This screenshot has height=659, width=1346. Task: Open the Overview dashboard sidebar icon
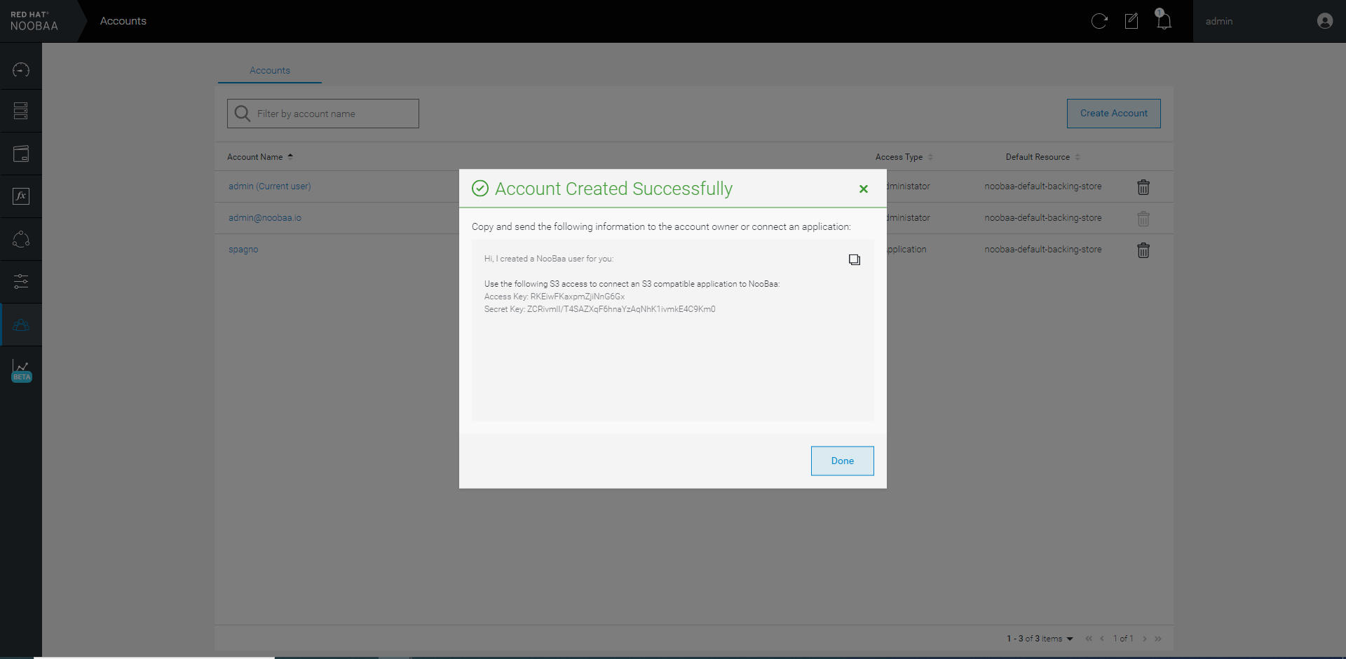tap(21, 69)
